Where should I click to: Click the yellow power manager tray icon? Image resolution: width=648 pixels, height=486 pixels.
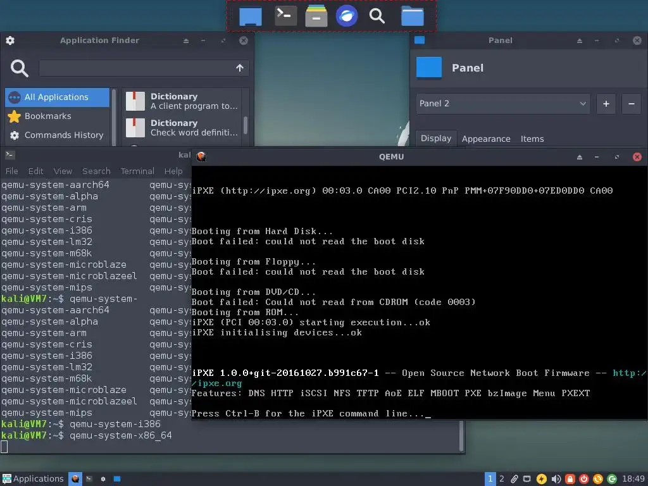pos(542,479)
